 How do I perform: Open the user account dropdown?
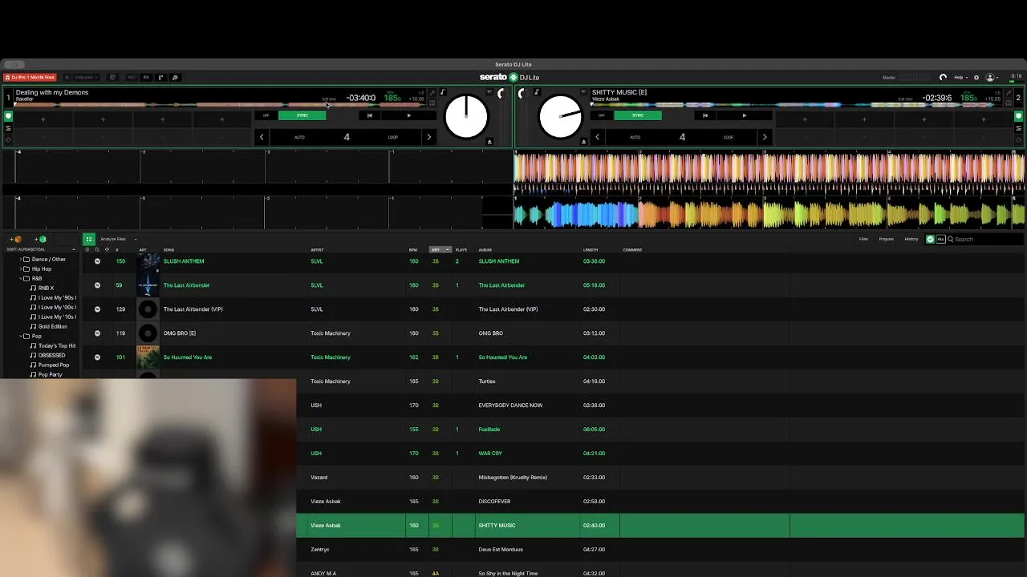coord(992,78)
